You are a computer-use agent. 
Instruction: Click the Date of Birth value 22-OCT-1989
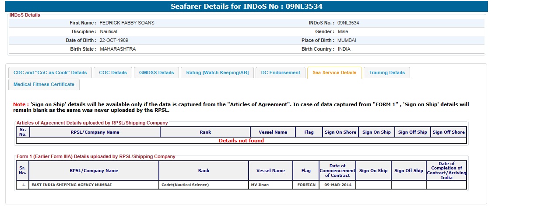[114, 40]
